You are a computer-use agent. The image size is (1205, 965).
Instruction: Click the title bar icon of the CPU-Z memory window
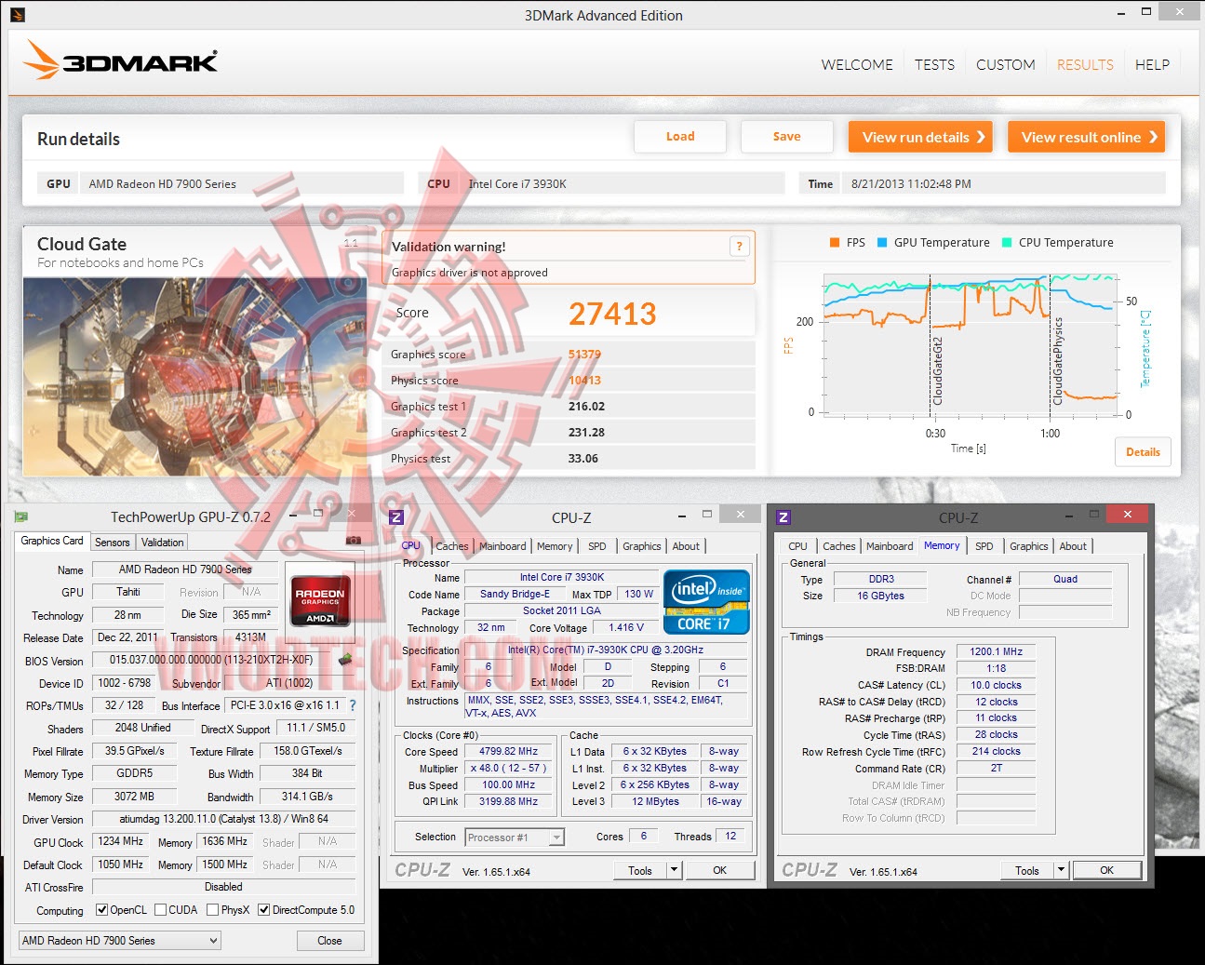783,517
